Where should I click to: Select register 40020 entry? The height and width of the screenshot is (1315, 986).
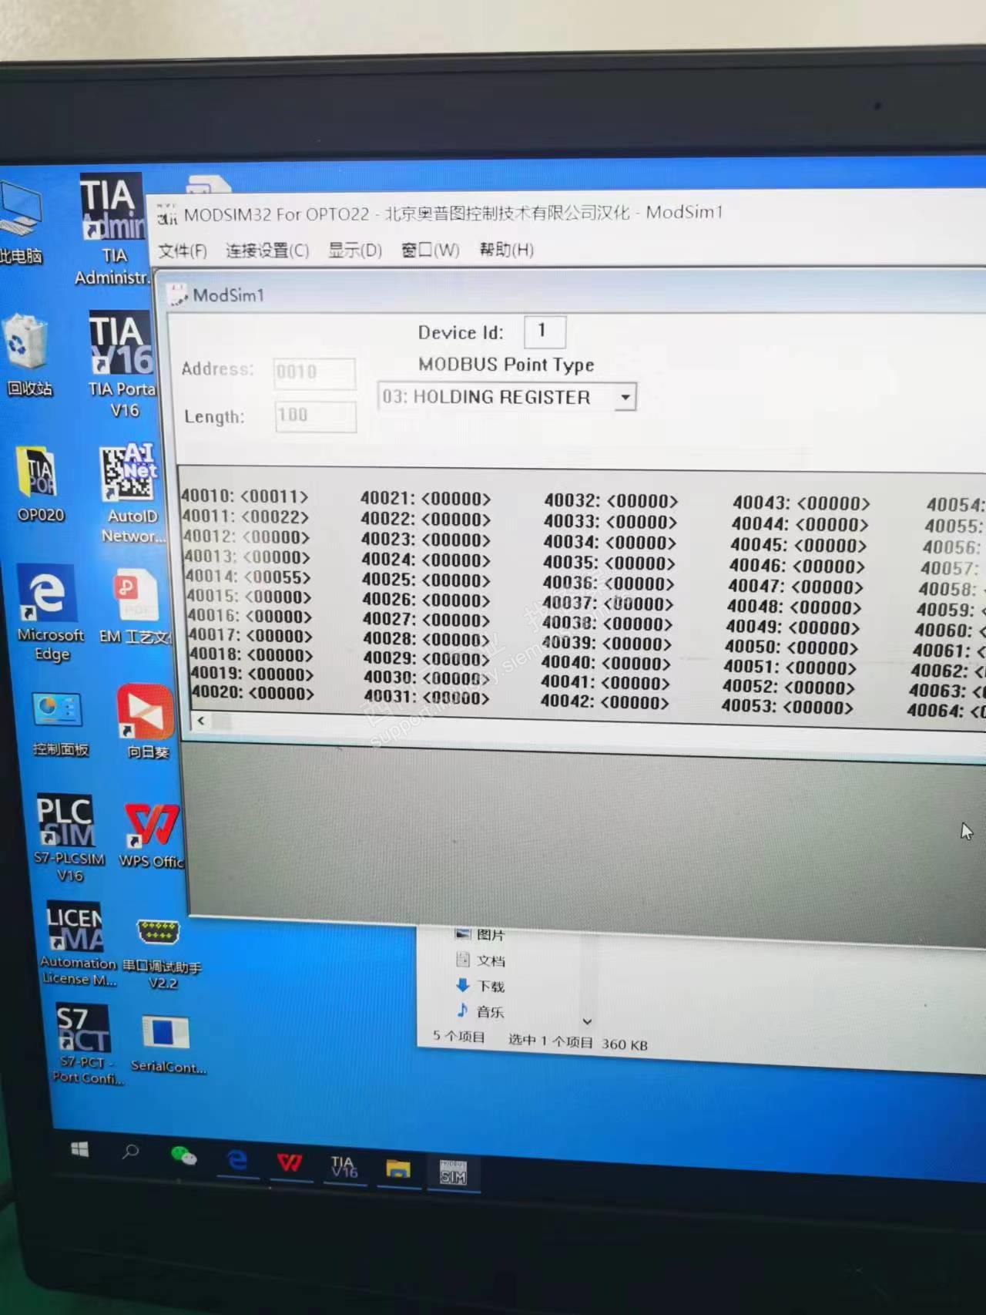253,692
